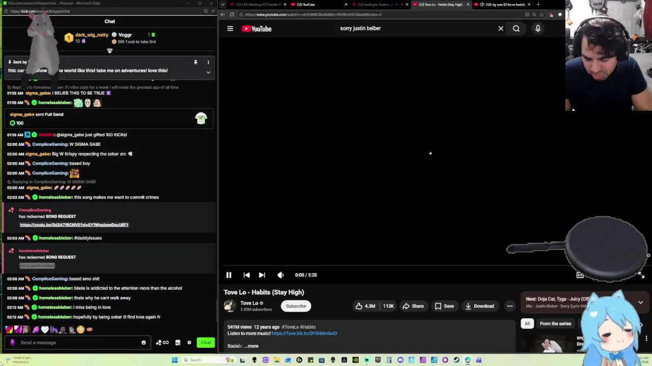The image size is (652, 366).
Task: Close the Tove Lo - Habits tab
Action: (x=468, y=5)
